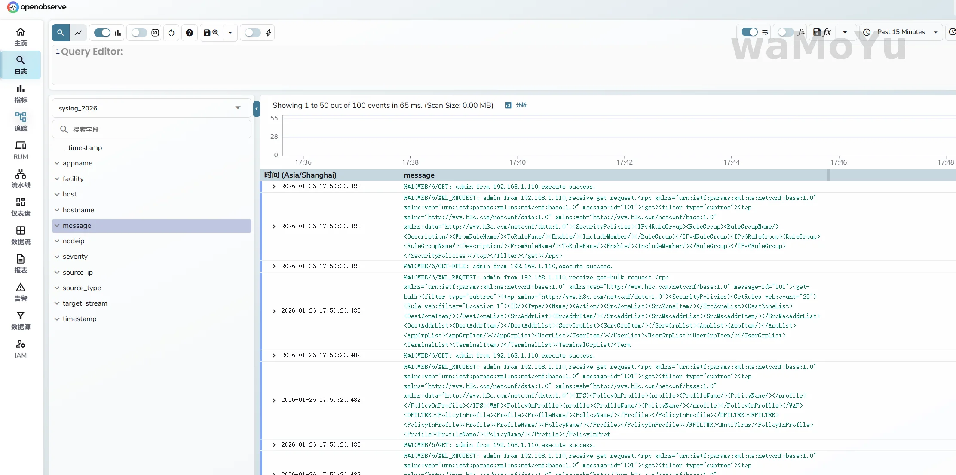Open Alerts (告警) in sidebar

[21, 292]
